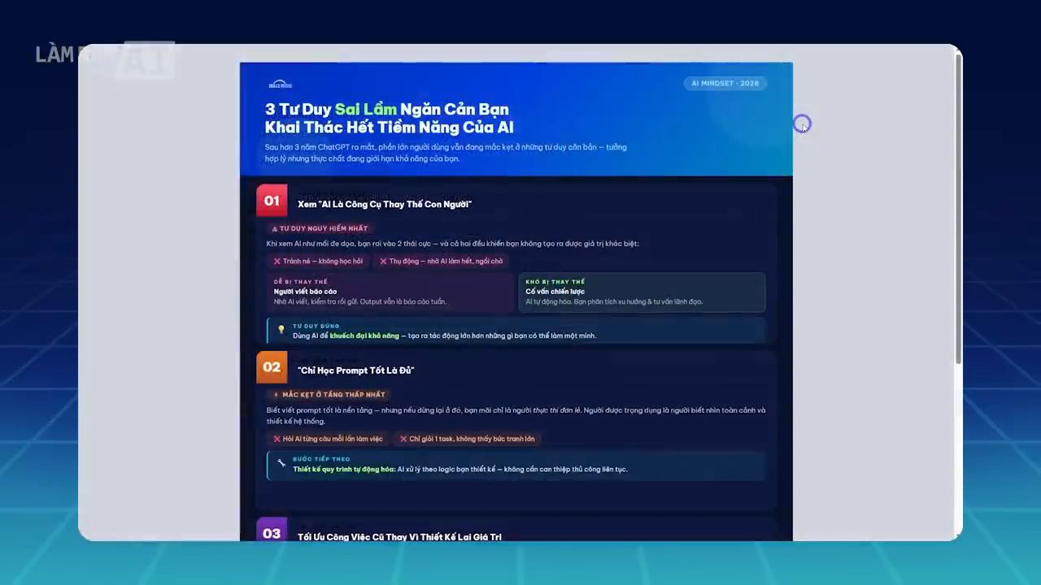
Task: Click the X icon in "Chỉ giỏi 1 task" tag
Action: point(403,439)
